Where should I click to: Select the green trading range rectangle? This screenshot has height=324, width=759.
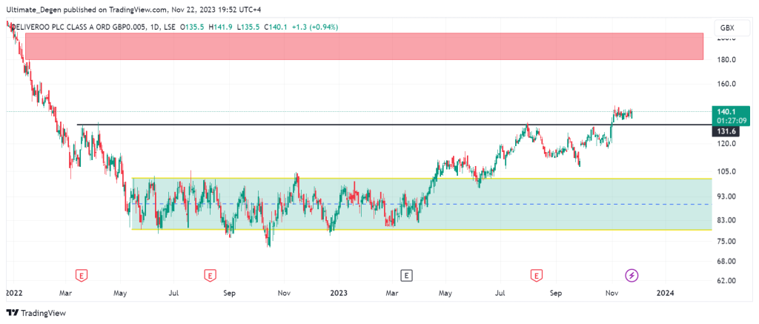(421, 204)
